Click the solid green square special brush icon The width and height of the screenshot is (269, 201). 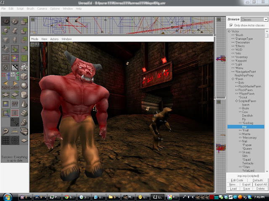coord(24,58)
